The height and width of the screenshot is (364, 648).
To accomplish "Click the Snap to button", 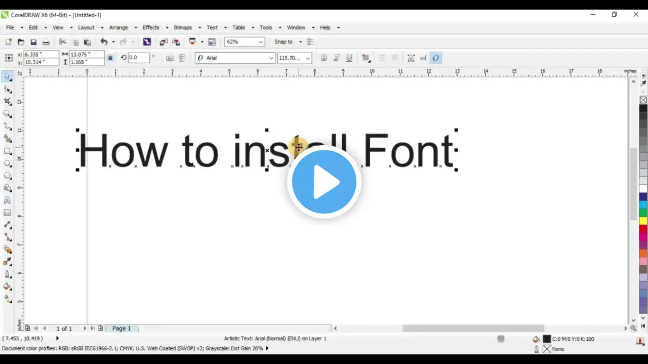I will tap(283, 42).
